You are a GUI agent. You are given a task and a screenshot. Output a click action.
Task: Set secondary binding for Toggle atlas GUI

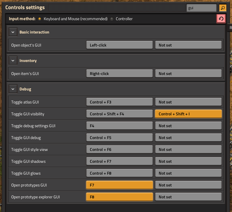pos(188,102)
